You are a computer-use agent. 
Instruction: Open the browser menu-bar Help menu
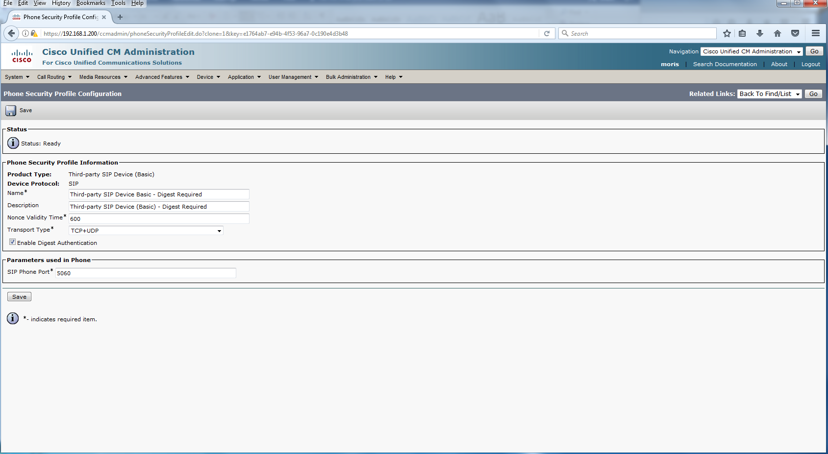[137, 3]
